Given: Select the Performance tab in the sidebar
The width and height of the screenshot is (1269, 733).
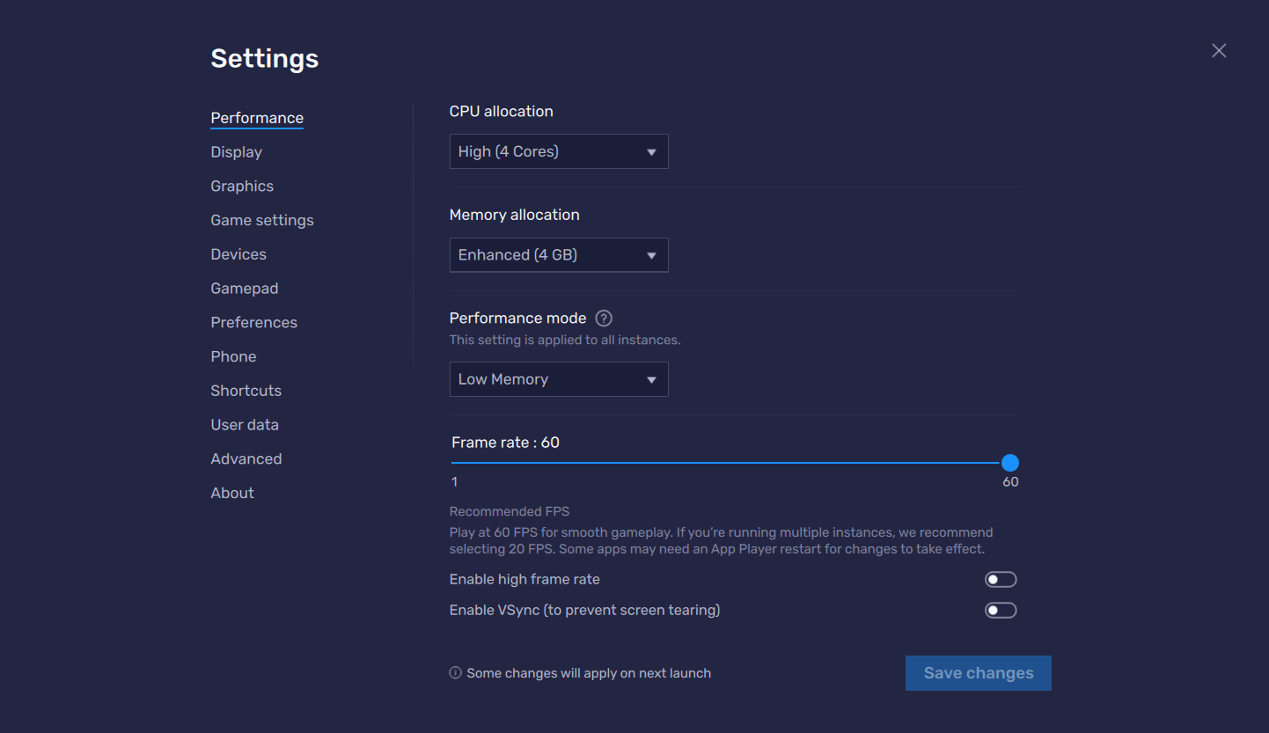Looking at the screenshot, I should click(257, 118).
